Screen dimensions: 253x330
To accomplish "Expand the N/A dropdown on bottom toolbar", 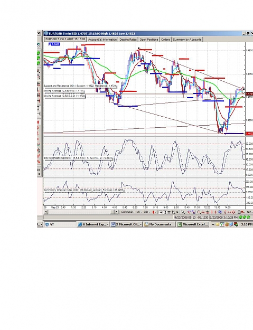I will coord(250,212).
